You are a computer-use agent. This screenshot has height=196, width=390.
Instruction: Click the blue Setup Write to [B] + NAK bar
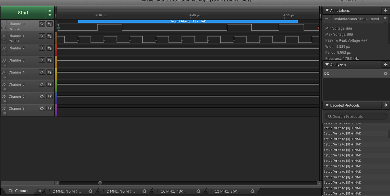[188, 22]
